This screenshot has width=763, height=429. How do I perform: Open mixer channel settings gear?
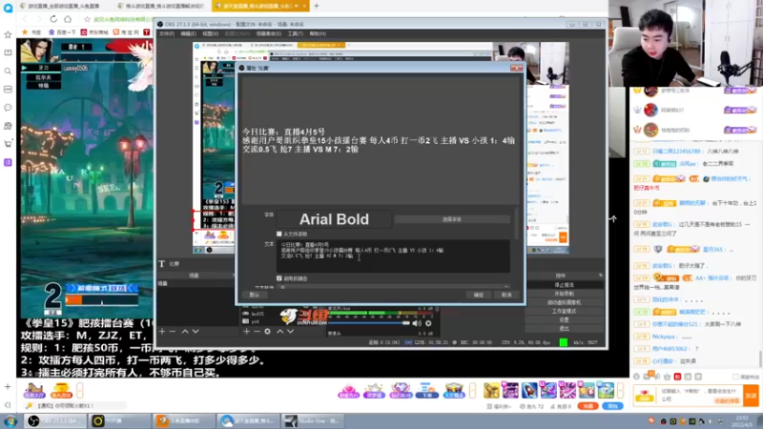coord(428,323)
